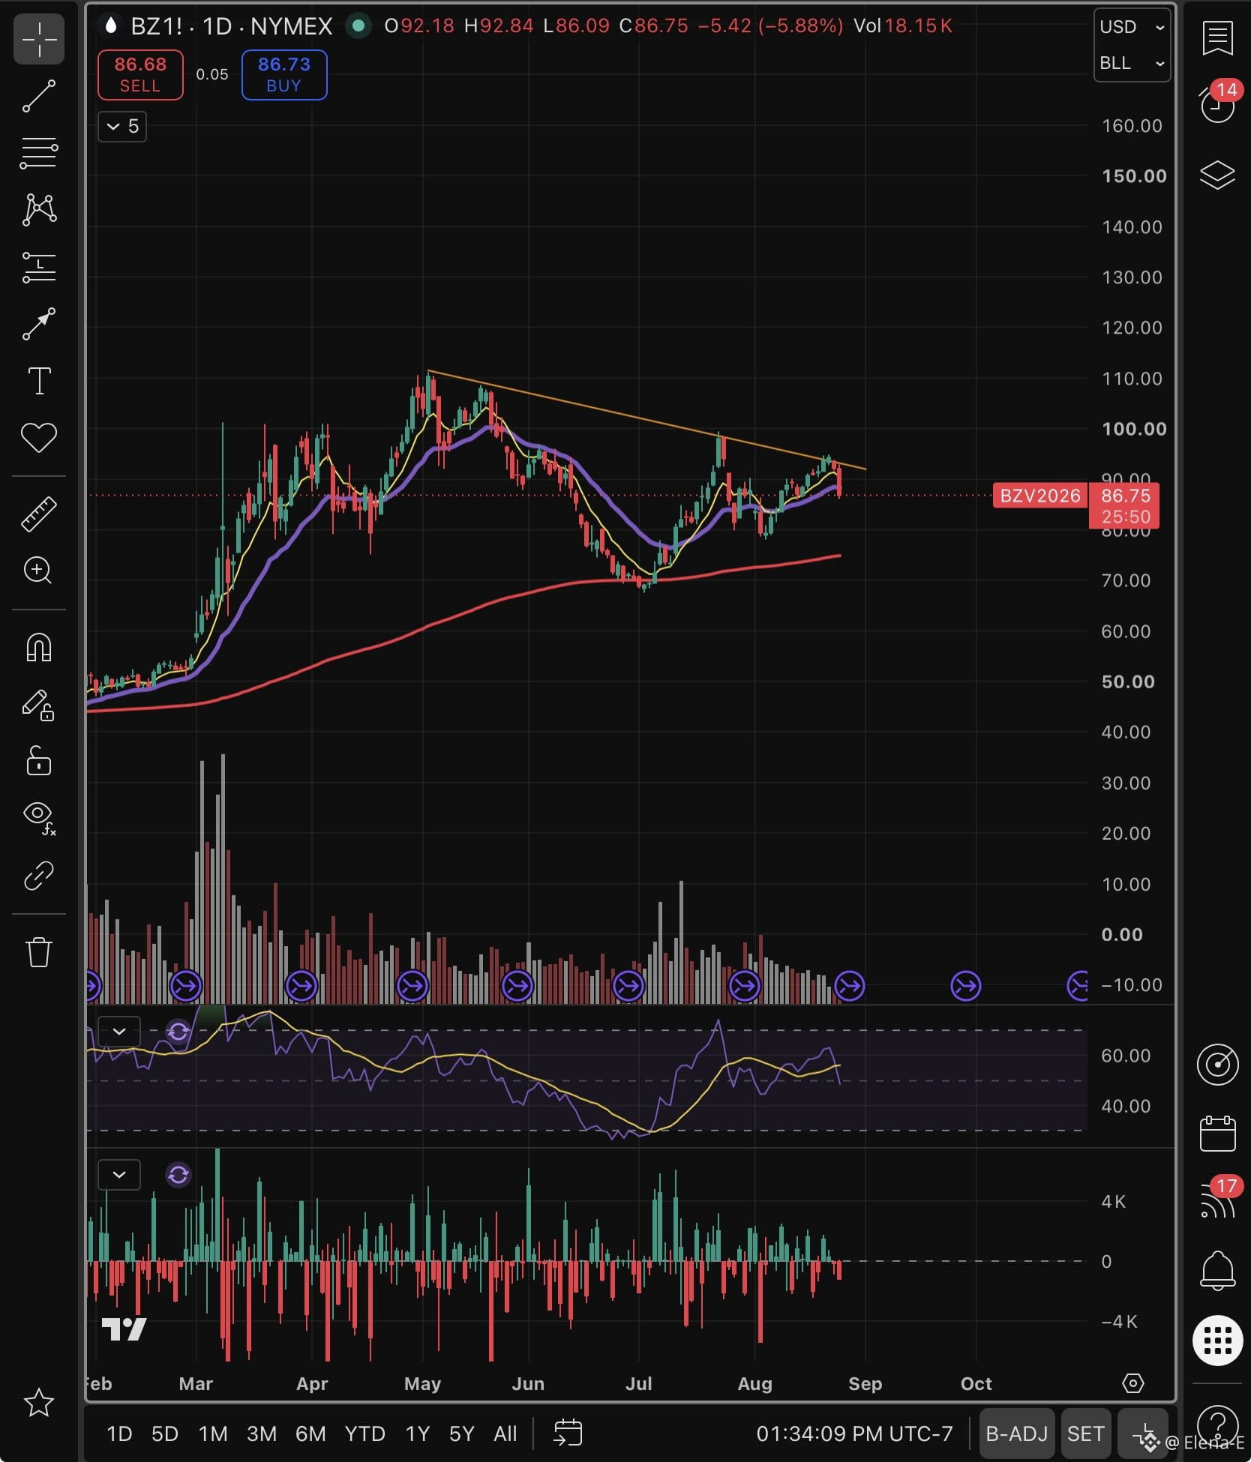Toggle the drawings link sync option
The image size is (1251, 1462).
click(x=39, y=875)
